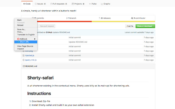
Task: Click the tag icon beside releases
Action: (100, 18)
